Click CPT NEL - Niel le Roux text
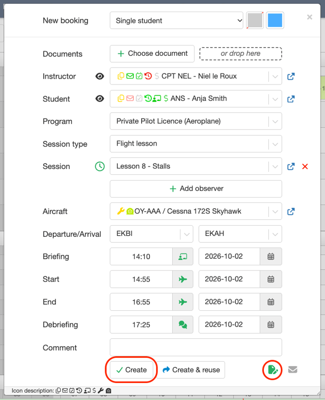325x400 pixels. (199, 76)
